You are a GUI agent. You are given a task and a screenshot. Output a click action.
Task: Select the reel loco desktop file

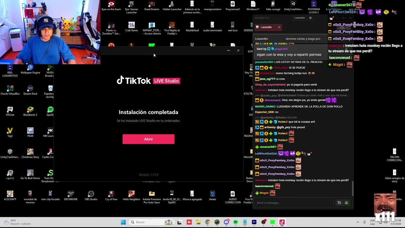[233, 27]
